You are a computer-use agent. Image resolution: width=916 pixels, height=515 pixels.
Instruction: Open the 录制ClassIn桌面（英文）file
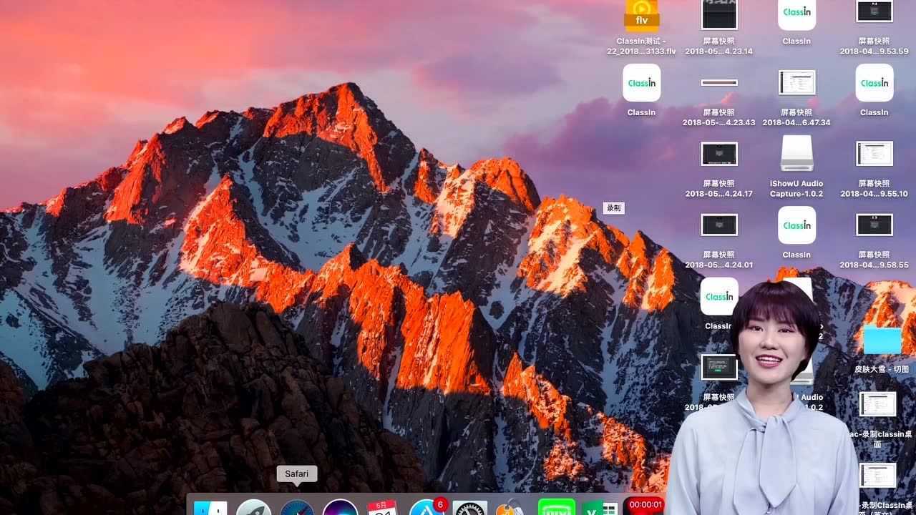pyautogui.click(x=877, y=474)
